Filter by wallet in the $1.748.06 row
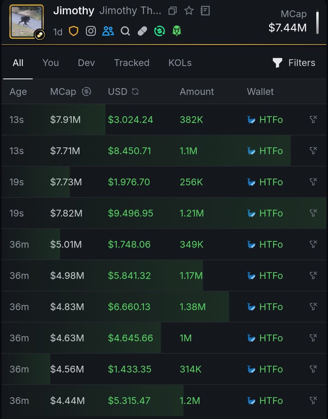This screenshot has width=328, height=419. 313,244
